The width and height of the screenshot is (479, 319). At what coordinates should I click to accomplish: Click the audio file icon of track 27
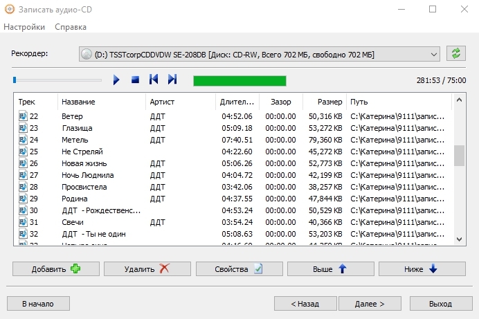[23, 175]
